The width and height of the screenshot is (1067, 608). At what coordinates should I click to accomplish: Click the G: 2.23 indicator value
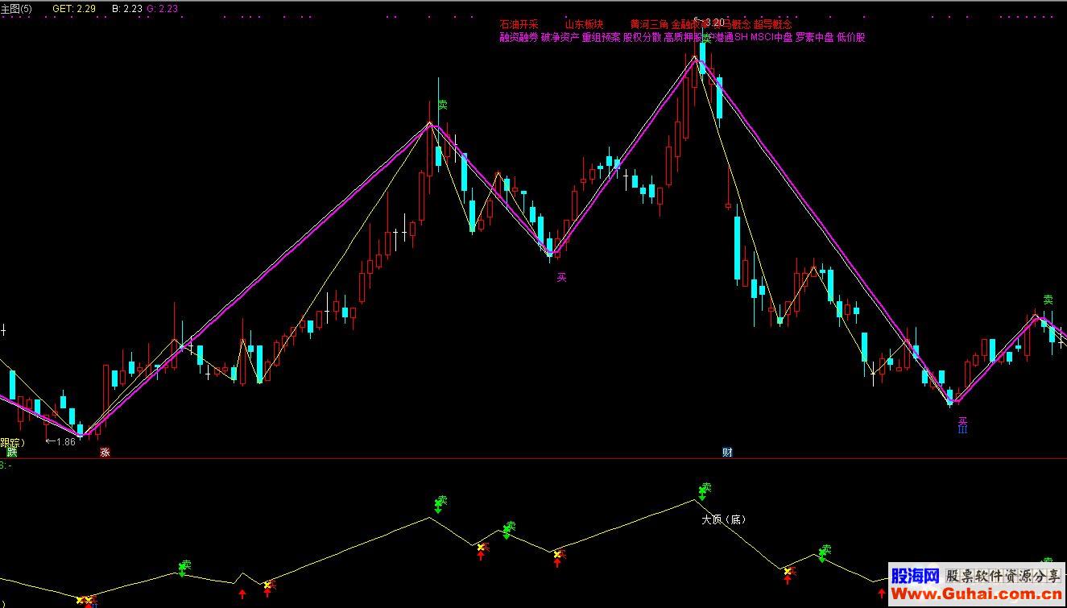point(163,8)
